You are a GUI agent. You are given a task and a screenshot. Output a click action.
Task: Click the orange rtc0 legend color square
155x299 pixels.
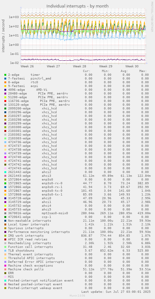coord(5,82)
